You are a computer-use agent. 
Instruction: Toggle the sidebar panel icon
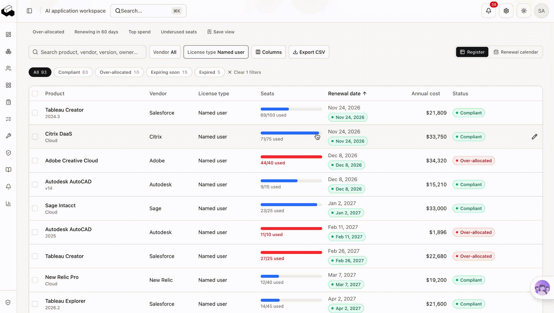click(x=29, y=11)
